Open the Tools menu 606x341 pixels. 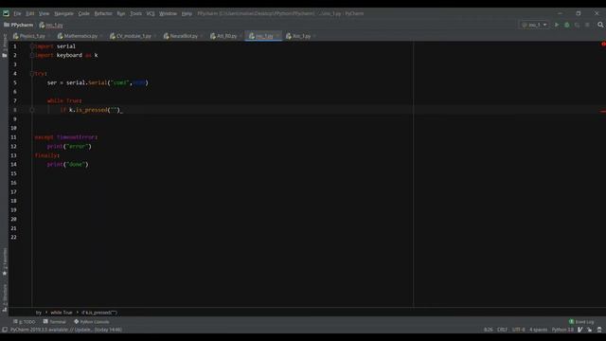[135, 13]
